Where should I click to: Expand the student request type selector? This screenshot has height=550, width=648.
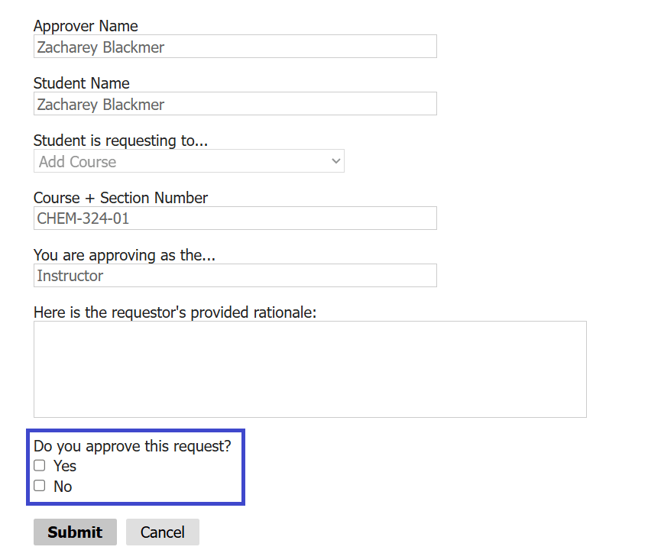click(189, 161)
